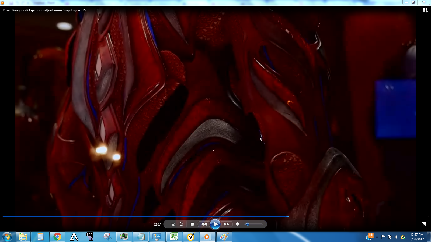Switch to Library view
The height and width of the screenshot is (242, 431).
click(425, 10)
